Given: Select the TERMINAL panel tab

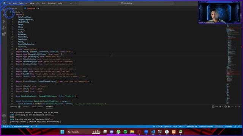Looking at the screenshot, I should click(x=49, y=107).
